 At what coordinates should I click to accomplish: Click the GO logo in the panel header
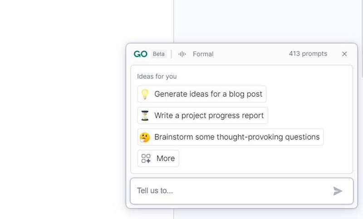(x=140, y=54)
